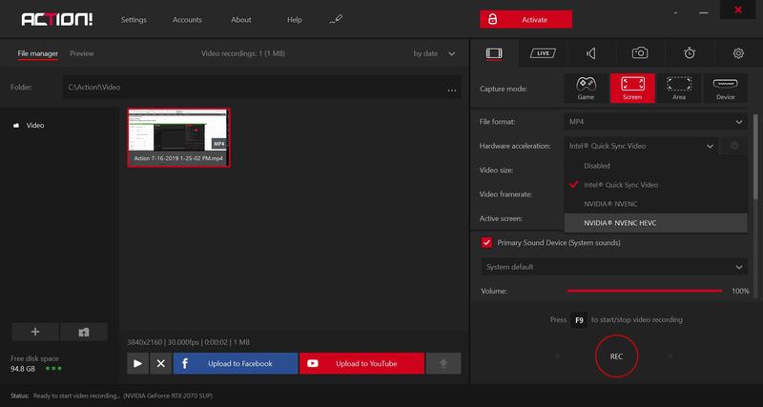Expand the System default sound device dropdown
The height and width of the screenshot is (407, 763).
613,267
